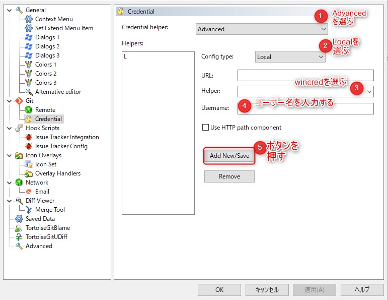Click the ヘルプ (Help) button
The image size is (388, 300).
[x=362, y=290]
